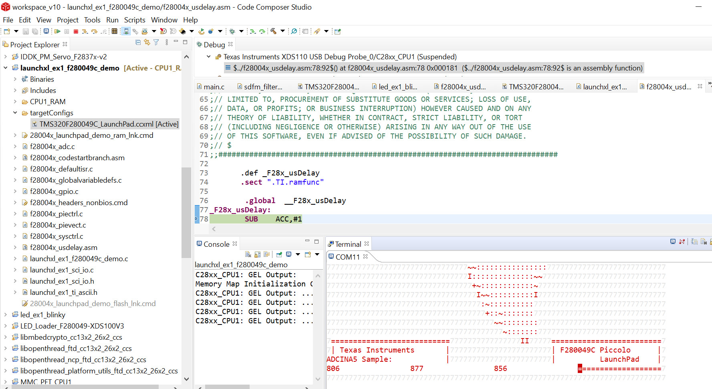Collapse all in Project Explorer

(x=138, y=42)
